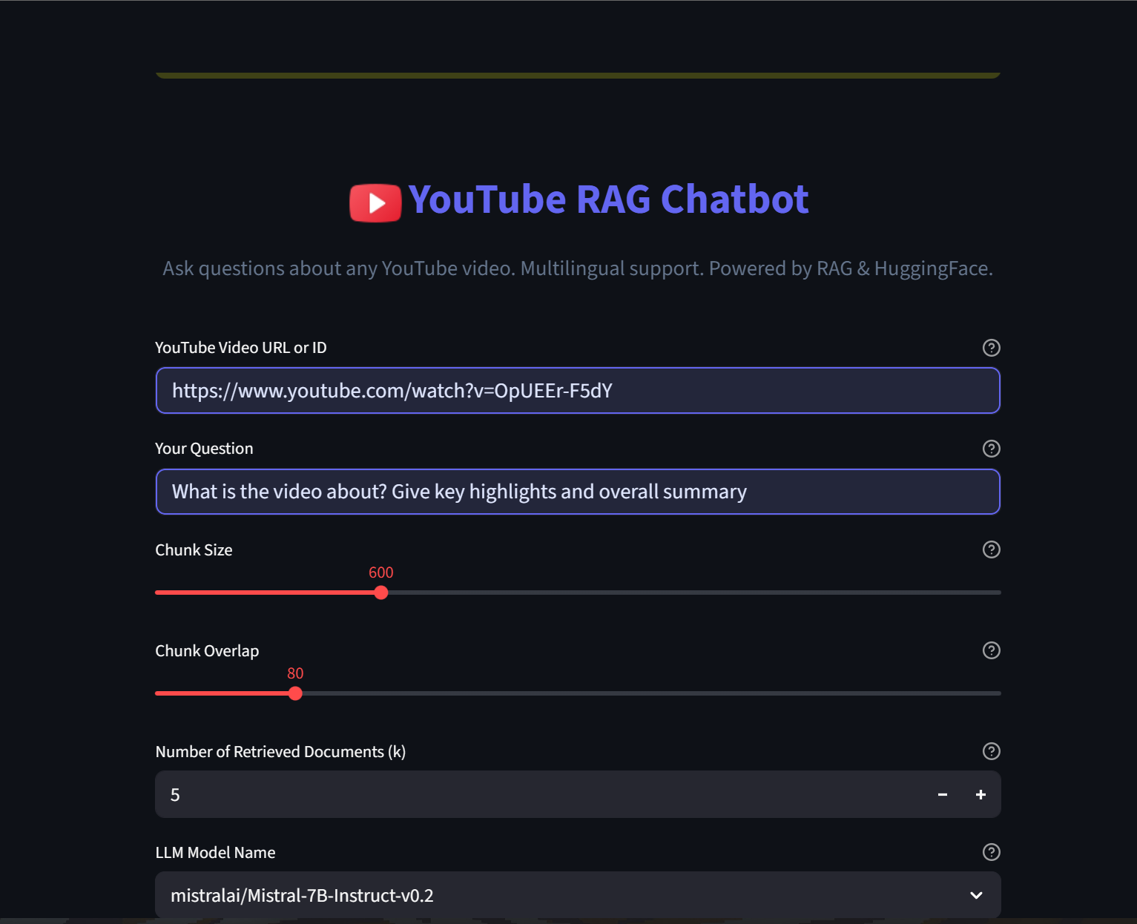
Task: Click the LLM Model Name help icon
Action: pos(991,852)
